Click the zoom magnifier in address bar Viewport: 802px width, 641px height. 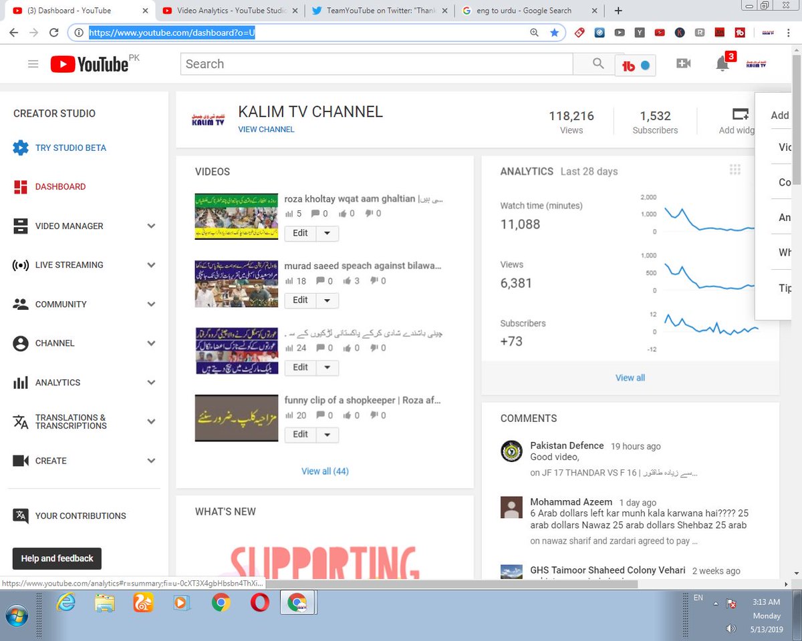(x=534, y=32)
